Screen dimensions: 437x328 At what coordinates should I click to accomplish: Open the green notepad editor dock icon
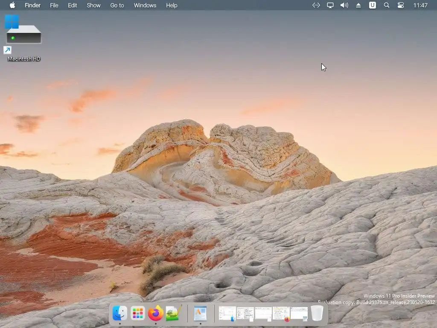click(x=173, y=313)
